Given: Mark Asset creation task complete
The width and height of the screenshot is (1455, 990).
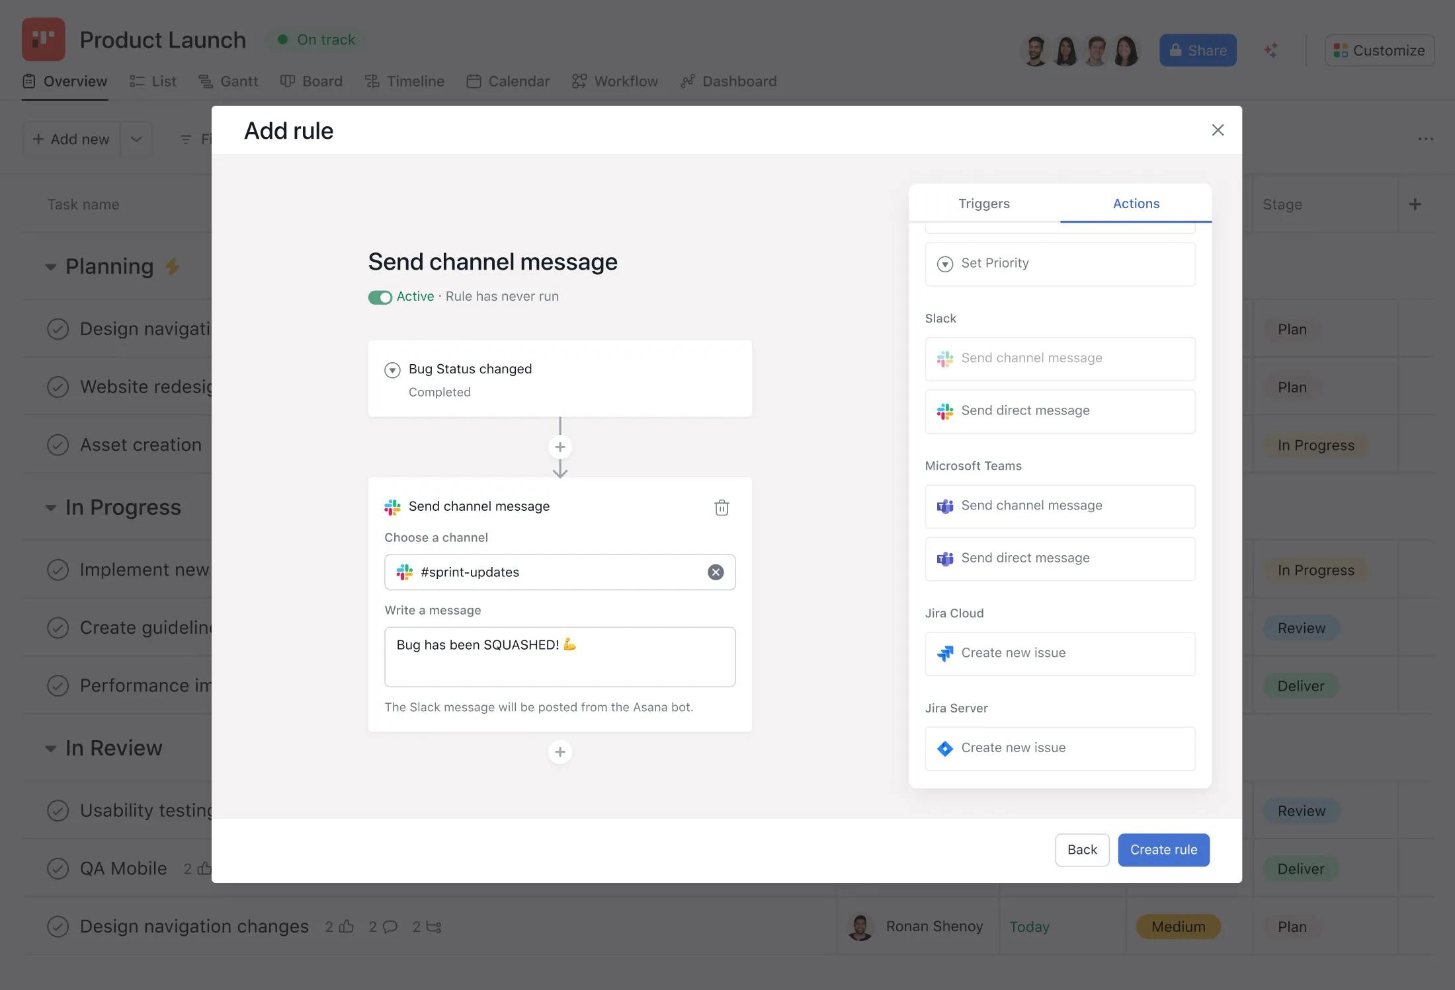Looking at the screenshot, I should (x=58, y=445).
